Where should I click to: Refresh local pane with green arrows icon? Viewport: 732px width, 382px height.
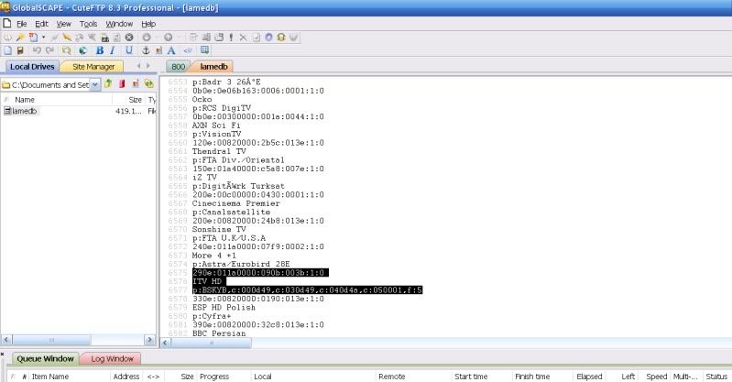[x=149, y=84]
